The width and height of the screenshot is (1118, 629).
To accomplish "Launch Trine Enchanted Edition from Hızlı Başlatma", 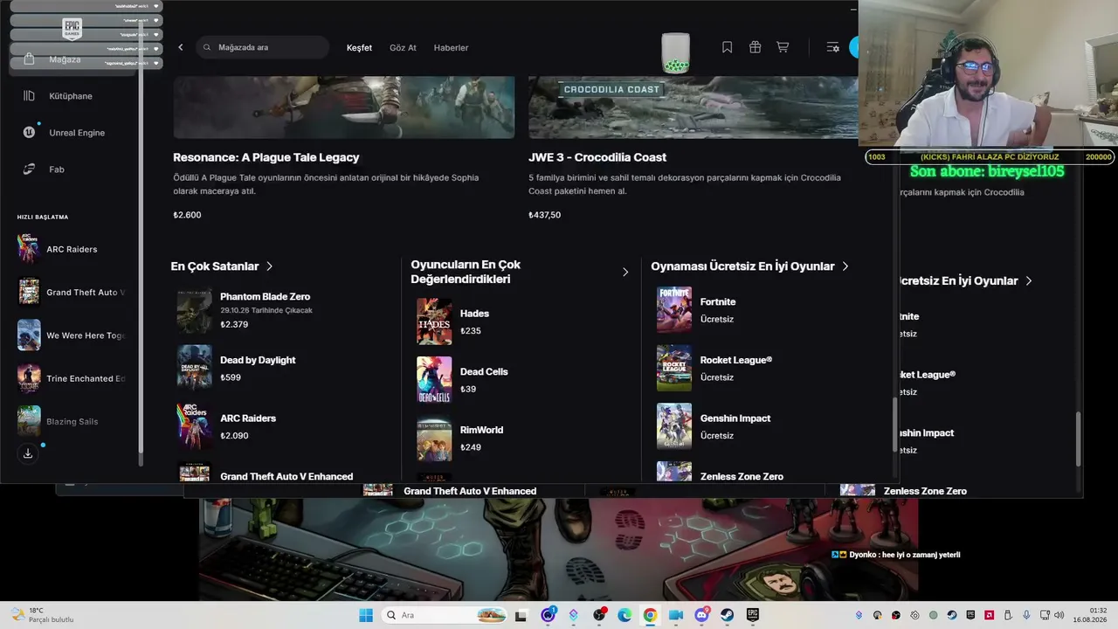I will (73, 378).
